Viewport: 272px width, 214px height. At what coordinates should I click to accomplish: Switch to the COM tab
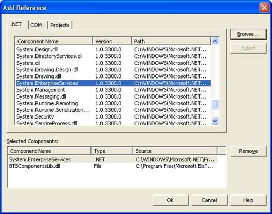36,25
